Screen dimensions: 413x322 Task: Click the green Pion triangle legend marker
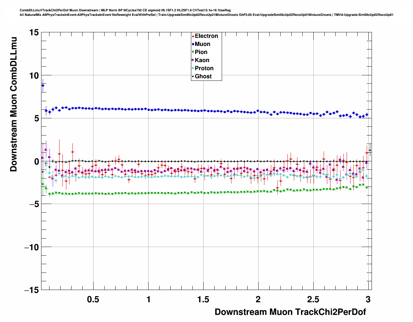(193, 52)
